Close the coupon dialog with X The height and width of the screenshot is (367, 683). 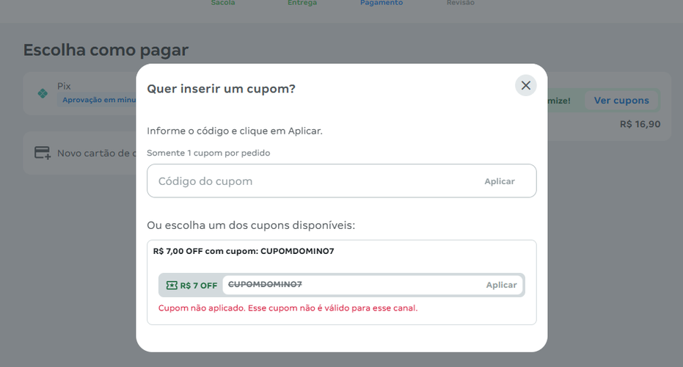(526, 85)
